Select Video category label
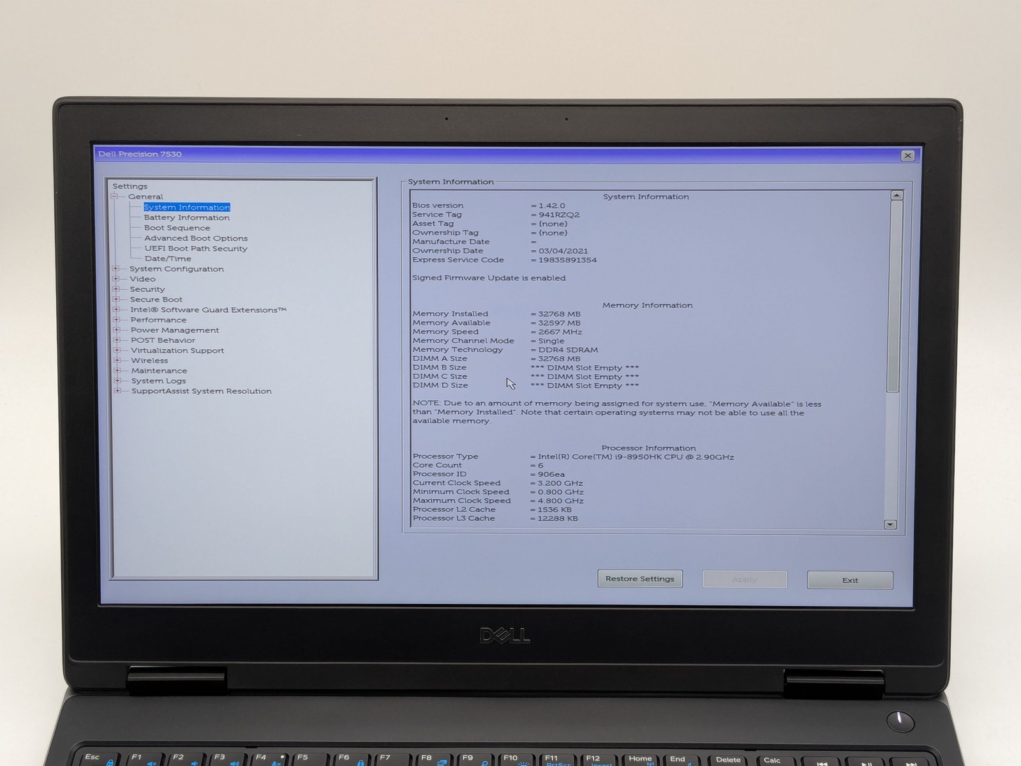The image size is (1021, 766). tap(142, 279)
